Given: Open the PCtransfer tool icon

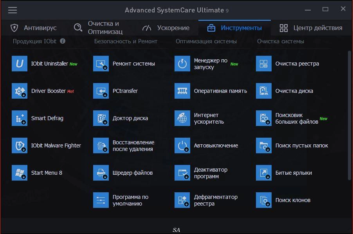Looking at the screenshot, I should [101, 91].
